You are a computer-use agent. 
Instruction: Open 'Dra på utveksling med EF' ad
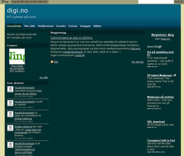[x=160, y=53]
